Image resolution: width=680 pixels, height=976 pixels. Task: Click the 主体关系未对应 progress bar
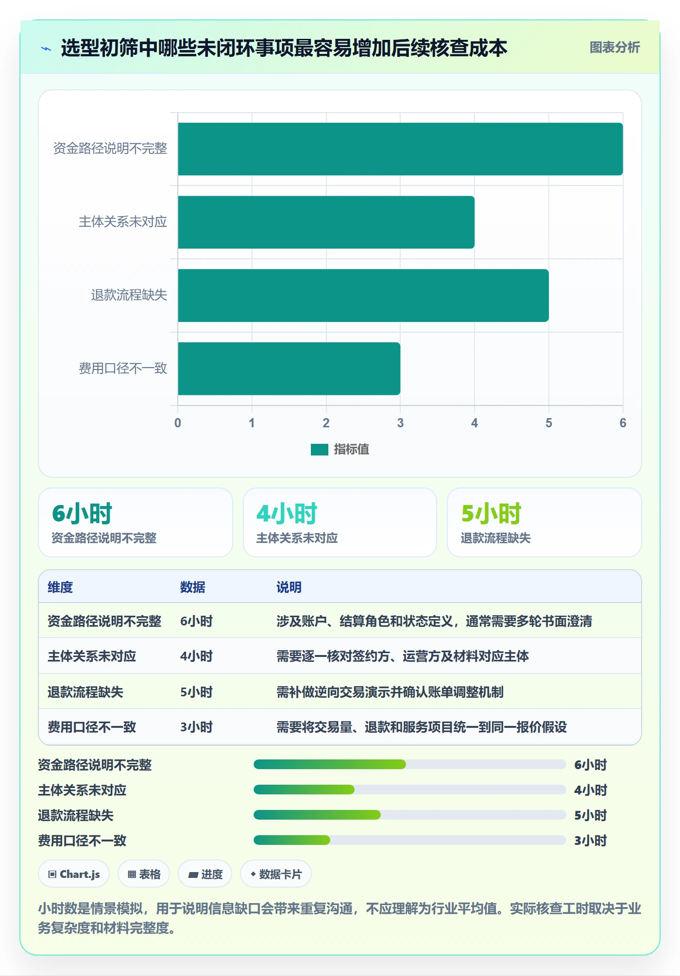click(409, 790)
